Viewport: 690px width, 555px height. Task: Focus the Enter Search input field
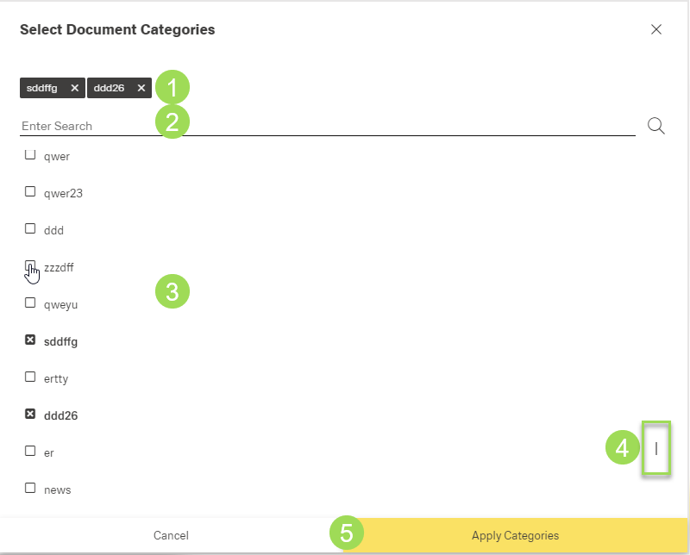[328, 126]
